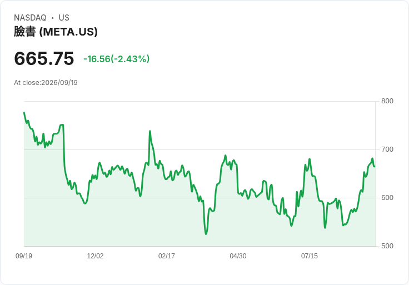Click the price peak at 07/15
Image resolution: width=409 pixels, height=285 pixels.
[310, 159]
